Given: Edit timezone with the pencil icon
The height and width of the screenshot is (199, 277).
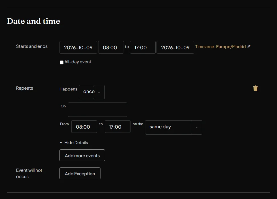Looking at the screenshot, I should point(249,46).
